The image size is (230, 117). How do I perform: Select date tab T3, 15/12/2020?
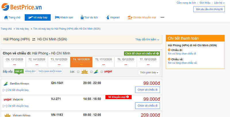(59, 62)
